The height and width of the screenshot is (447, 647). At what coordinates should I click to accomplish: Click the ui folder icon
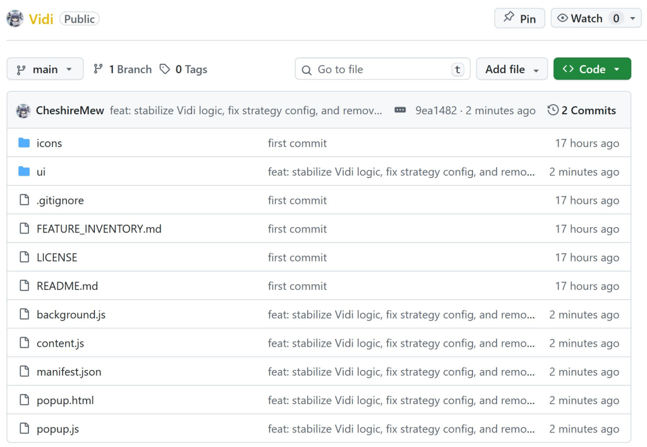coord(25,172)
